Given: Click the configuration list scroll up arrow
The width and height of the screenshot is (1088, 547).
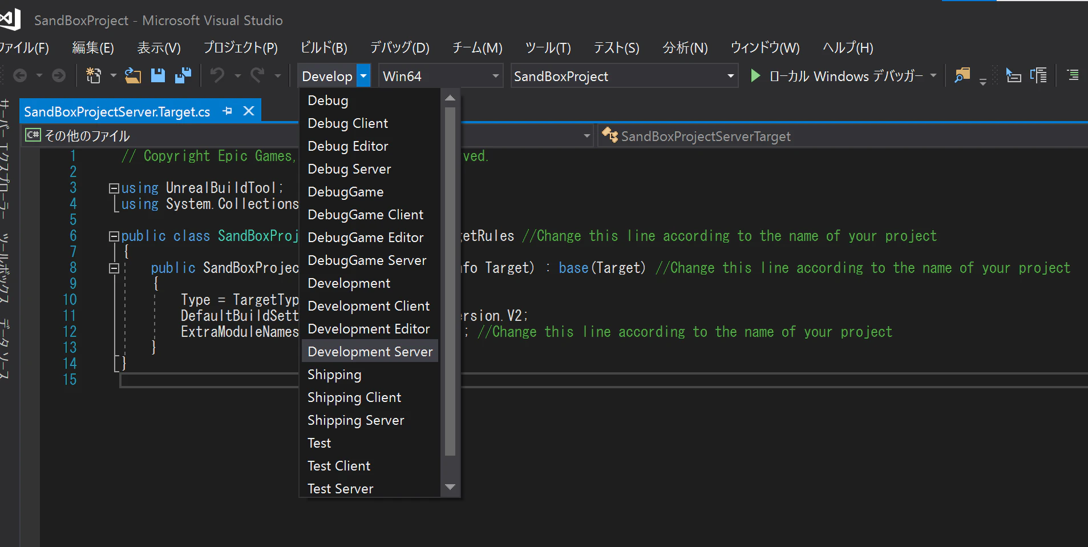Looking at the screenshot, I should point(450,98).
